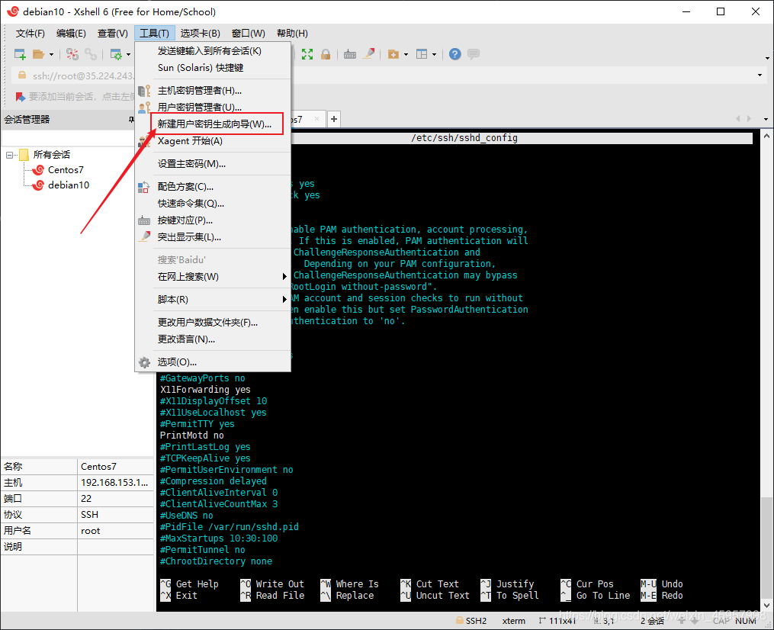Select Sun (Solaris) 快捷键 menu entry
The image size is (774, 630).
pos(213,68)
